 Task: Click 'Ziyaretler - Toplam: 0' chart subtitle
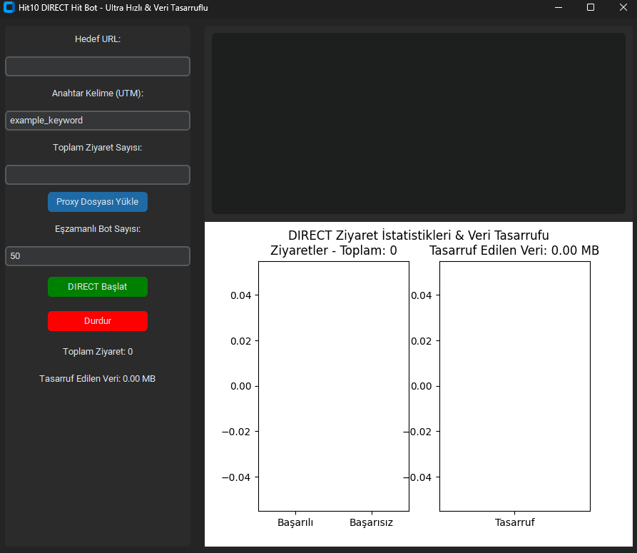334,250
